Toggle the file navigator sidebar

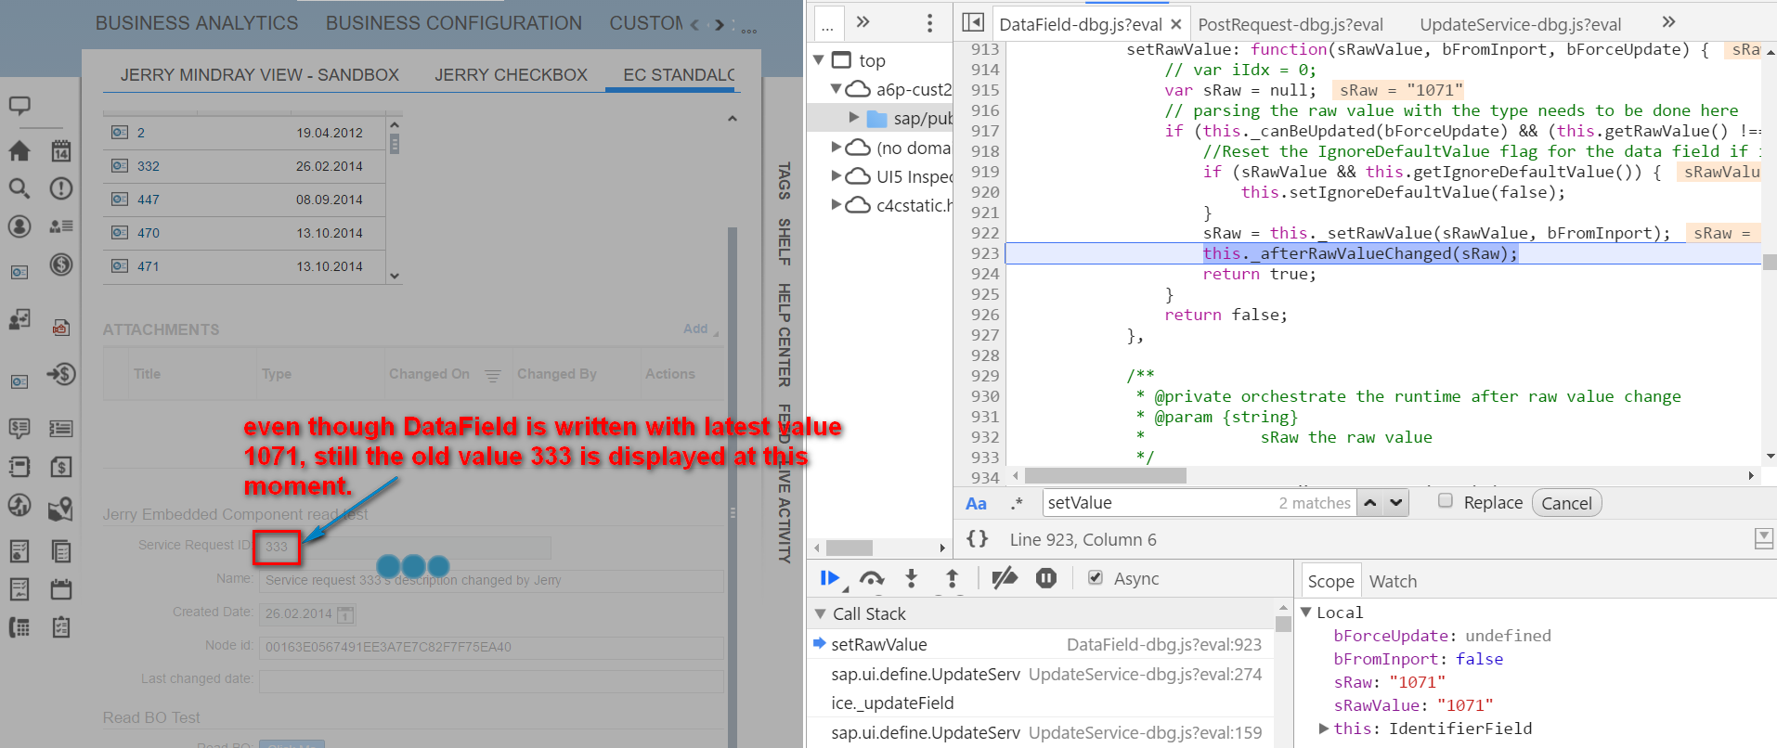973,22
